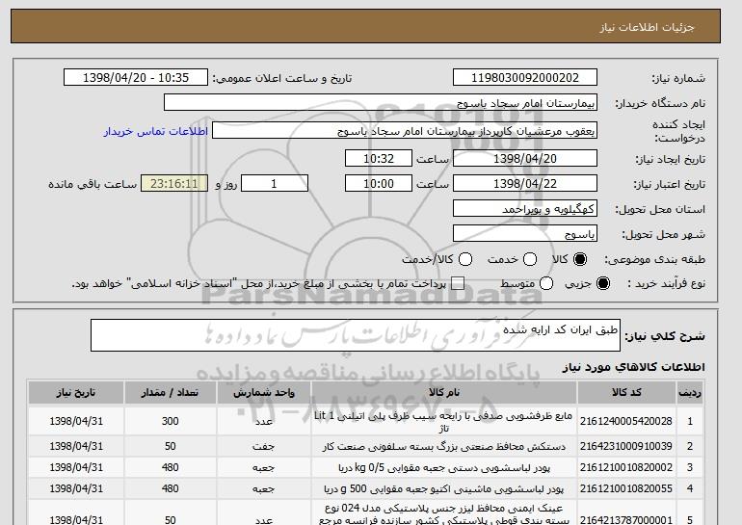Select the کالا radio button
The width and height of the screenshot is (742, 525).
[x=580, y=259]
